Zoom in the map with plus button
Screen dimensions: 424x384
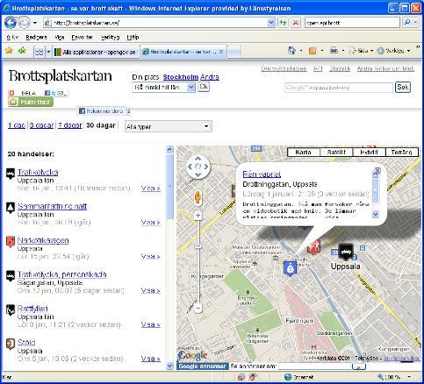click(198, 216)
